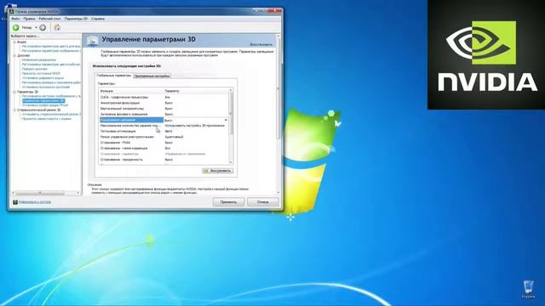Open the Информация о системе link

[x=35, y=202]
